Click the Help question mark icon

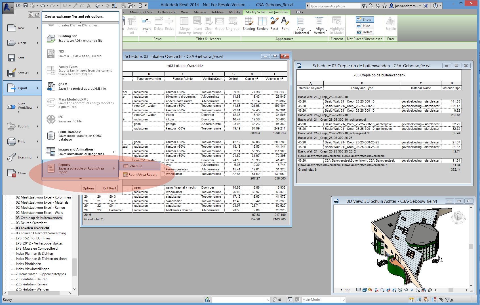point(435,6)
